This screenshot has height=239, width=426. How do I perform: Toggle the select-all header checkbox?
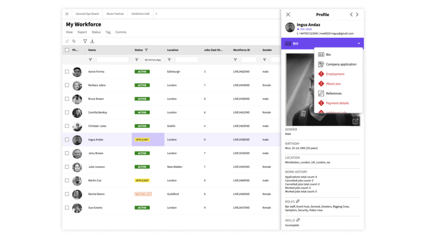pos(67,50)
